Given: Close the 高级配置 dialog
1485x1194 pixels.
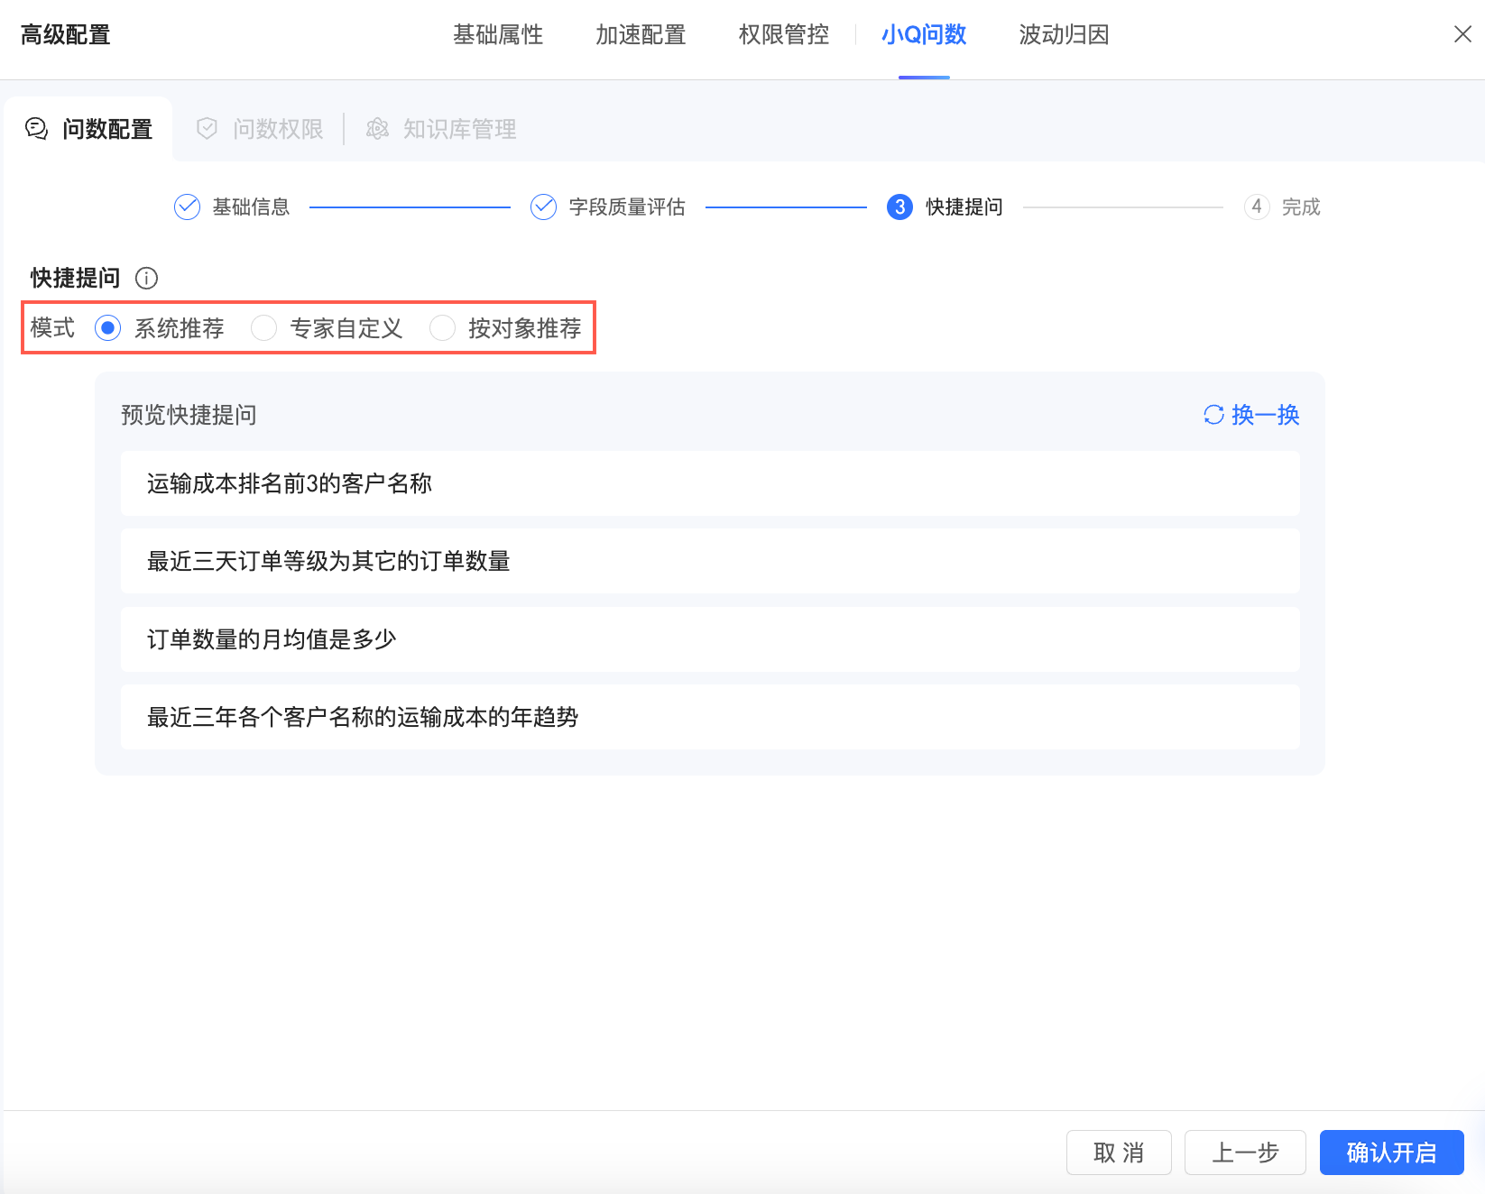Looking at the screenshot, I should (1462, 34).
